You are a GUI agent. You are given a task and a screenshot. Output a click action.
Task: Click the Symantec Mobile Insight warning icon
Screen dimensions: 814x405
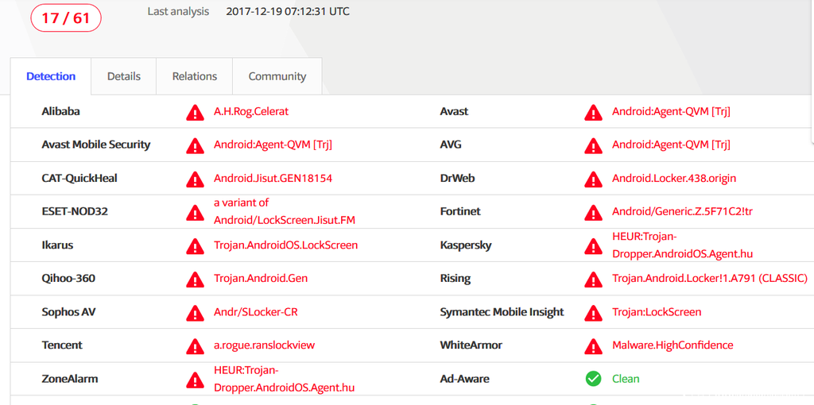click(x=593, y=313)
